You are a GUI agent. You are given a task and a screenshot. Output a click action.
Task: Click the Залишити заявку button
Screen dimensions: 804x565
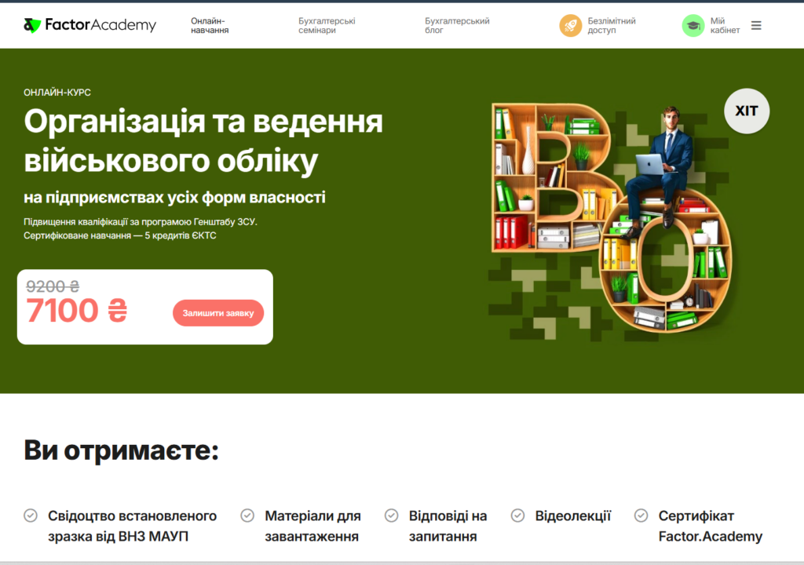click(x=218, y=313)
